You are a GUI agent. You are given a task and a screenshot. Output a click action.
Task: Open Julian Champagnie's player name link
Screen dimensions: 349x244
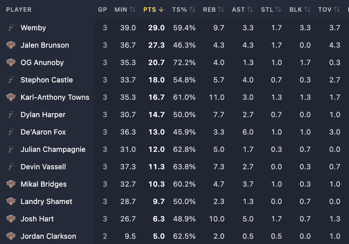click(53, 149)
